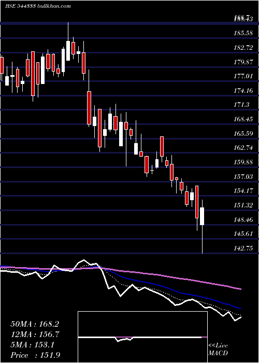The height and width of the screenshot is (363, 259).
Task: Click the <<Live MACD label
Action: coord(218,350)
